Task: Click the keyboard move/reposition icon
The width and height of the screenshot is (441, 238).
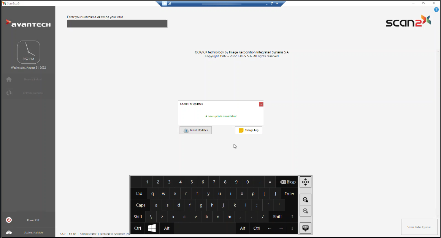Action: pos(305,182)
